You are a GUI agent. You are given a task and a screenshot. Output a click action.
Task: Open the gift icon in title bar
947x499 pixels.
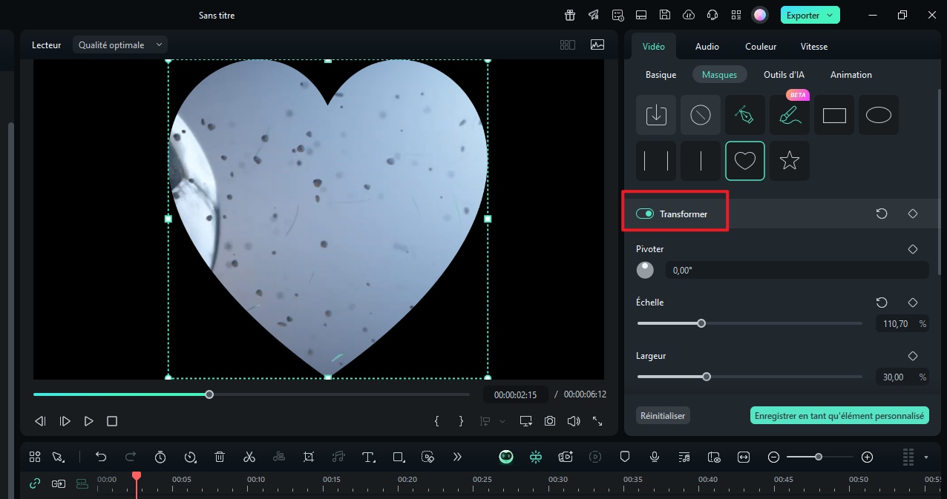point(570,15)
